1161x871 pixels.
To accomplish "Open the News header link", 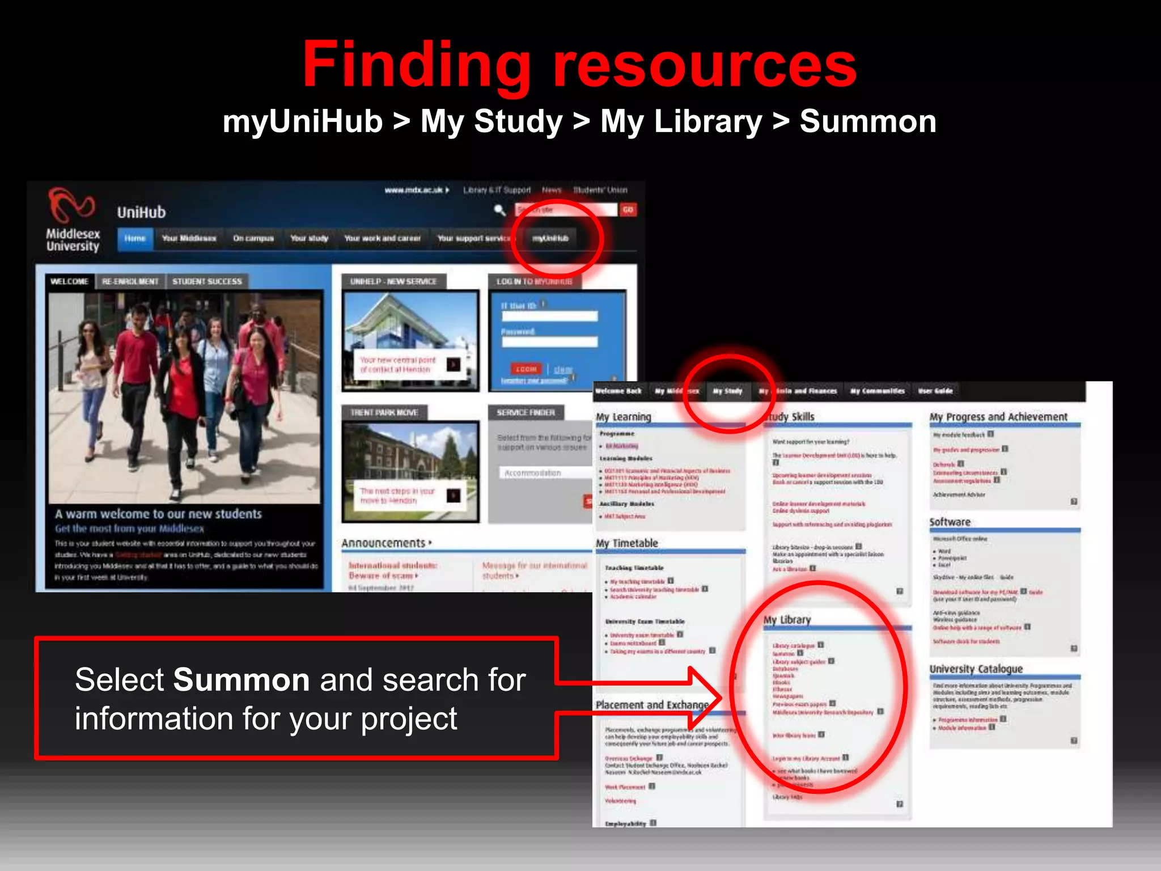I will pyautogui.click(x=551, y=190).
